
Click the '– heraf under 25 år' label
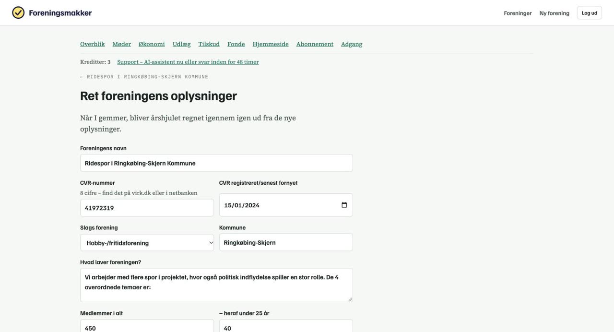click(x=244, y=313)
